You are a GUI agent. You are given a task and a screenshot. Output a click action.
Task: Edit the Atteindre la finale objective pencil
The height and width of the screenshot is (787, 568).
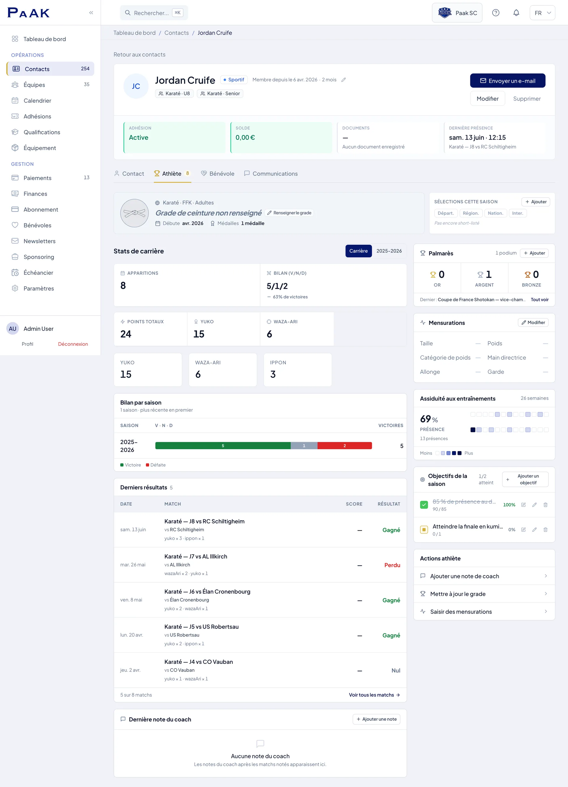point(534,530)
